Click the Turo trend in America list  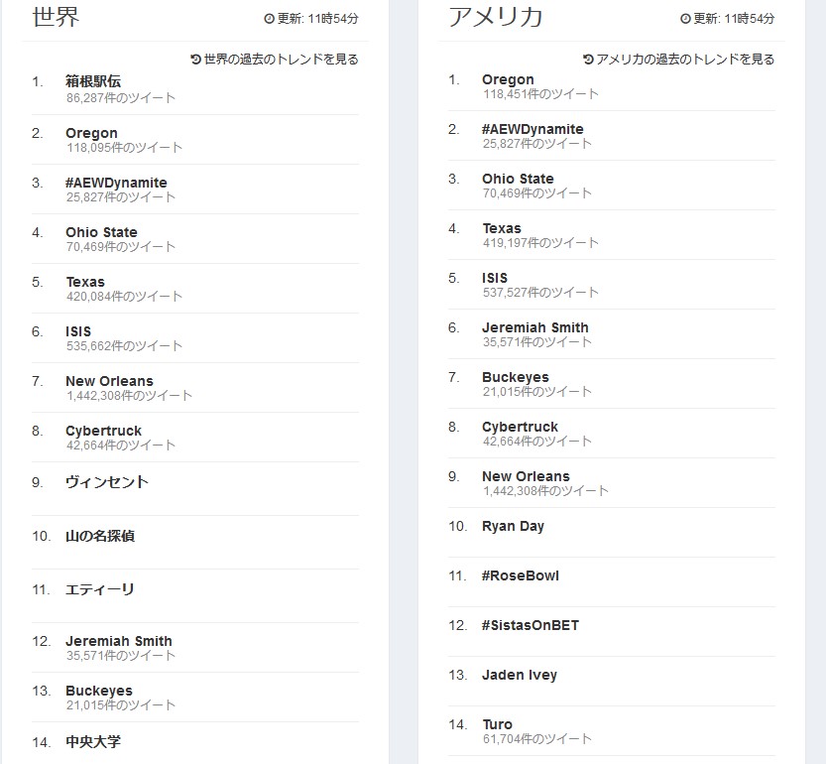point(498,724)
